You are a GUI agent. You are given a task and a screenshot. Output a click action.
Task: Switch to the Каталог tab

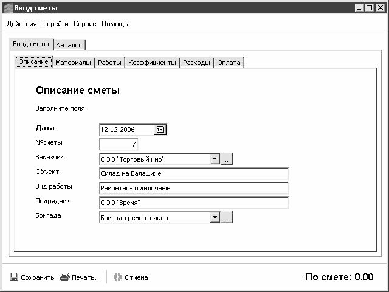pyautogui.click(x=69, y=45)
